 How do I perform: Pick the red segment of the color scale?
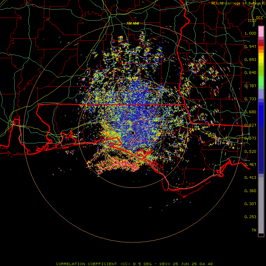click(x=261, y=44)
